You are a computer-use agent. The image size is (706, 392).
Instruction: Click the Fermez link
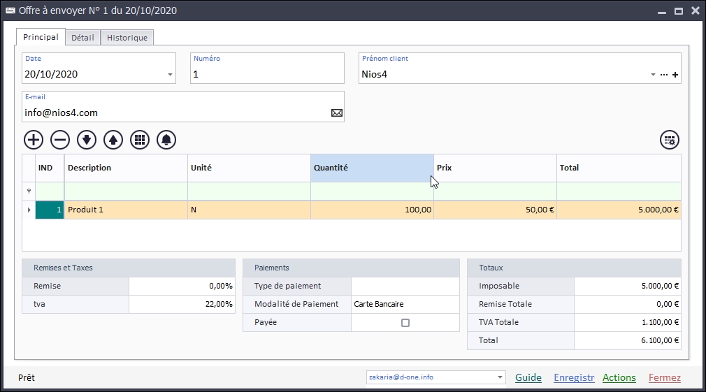[664, 377]
